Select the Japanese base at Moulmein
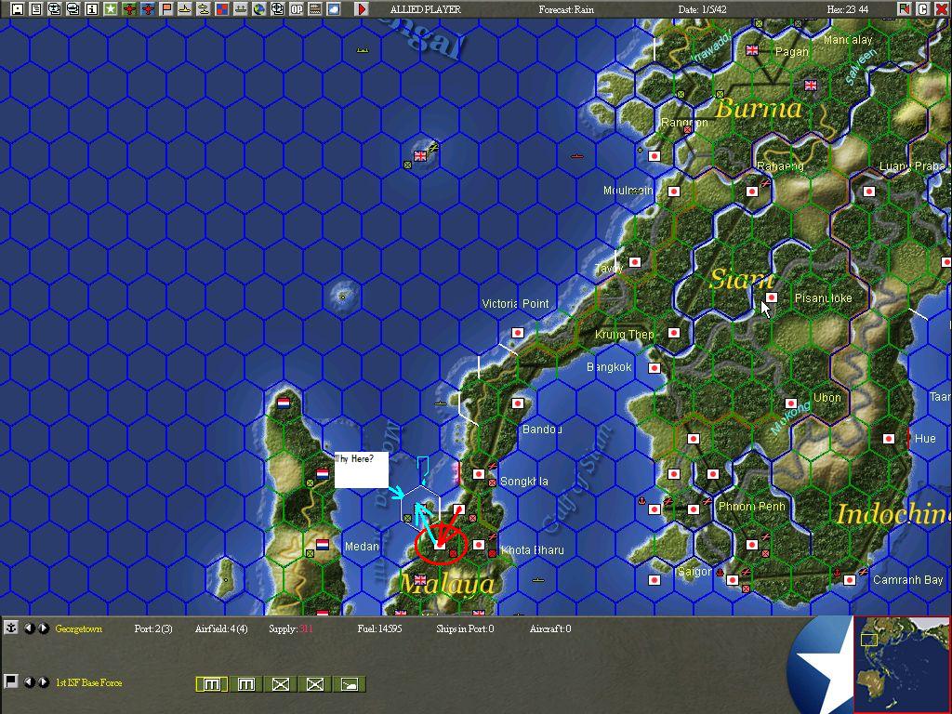Screen dimensions: 952x714 673,192
